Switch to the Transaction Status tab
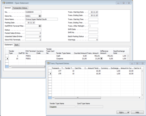146x116 pixels. [x=20, y=8]
